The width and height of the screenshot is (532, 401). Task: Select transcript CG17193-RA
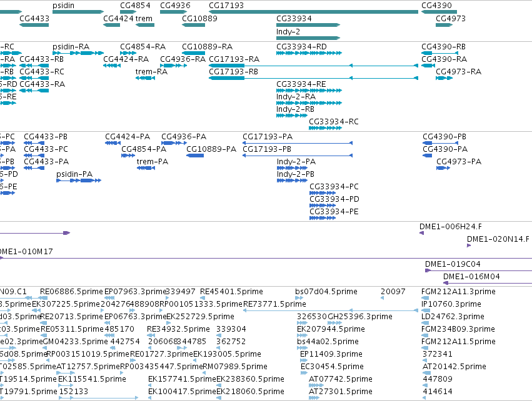click(x=313, y=66)
